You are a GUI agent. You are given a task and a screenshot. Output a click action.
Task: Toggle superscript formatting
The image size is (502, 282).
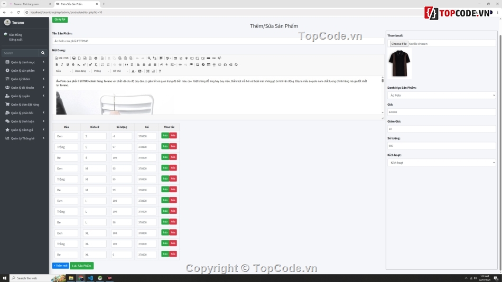[84, 64]
